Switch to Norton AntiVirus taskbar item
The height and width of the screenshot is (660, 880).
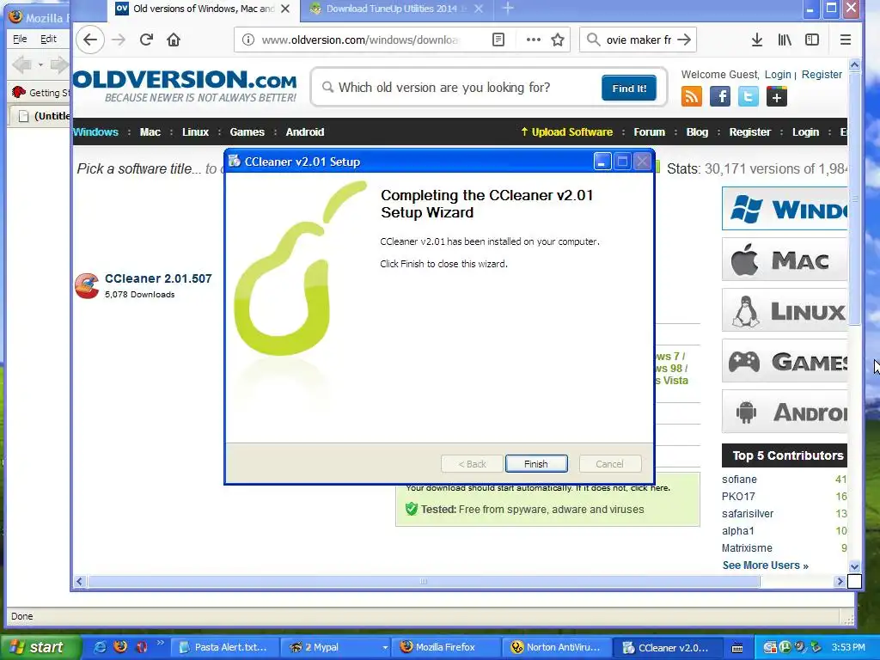(x=556, y=648)
